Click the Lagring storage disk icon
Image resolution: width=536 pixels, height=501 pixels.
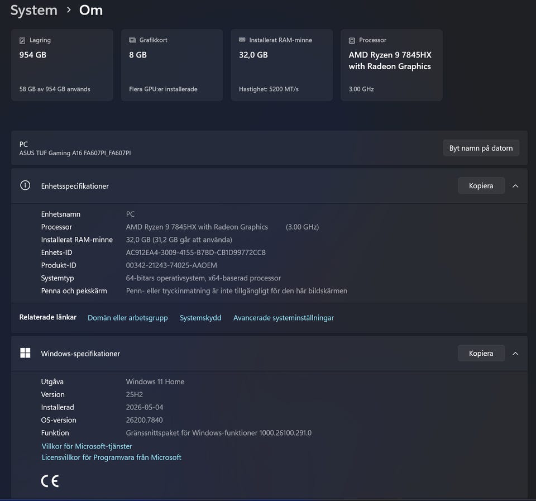[22, 41]
